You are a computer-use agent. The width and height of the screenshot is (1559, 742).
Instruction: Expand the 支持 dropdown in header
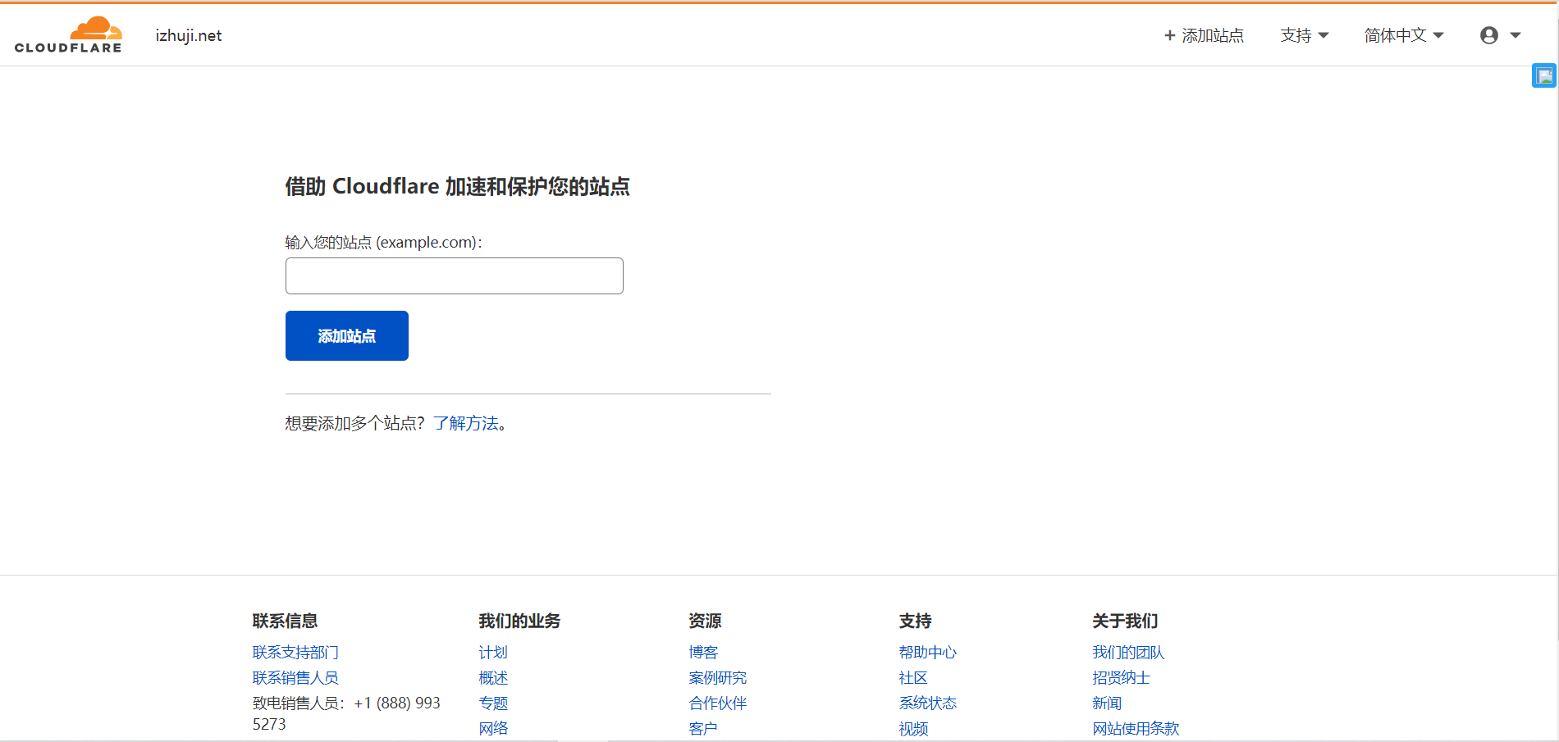1305,35
